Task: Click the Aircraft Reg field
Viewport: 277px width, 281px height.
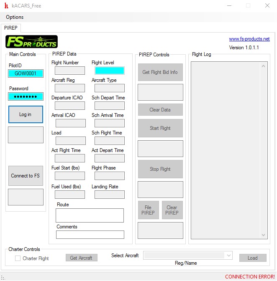Action: [70, 88]
